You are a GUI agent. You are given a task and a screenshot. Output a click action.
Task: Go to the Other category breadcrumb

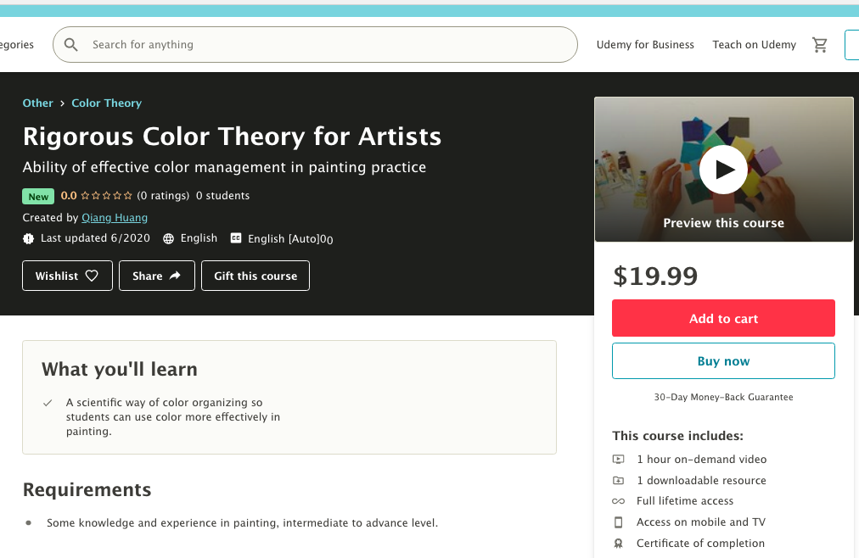[37, 103]
